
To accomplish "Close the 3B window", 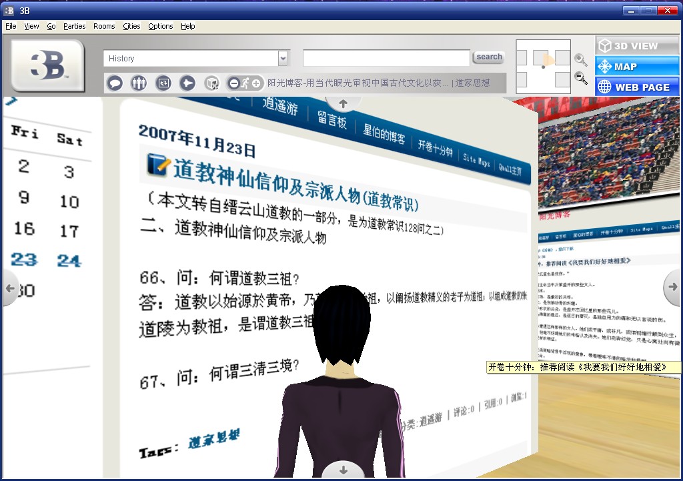I will click(x=667, y=11).
